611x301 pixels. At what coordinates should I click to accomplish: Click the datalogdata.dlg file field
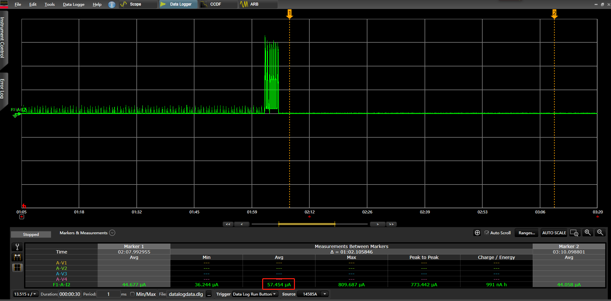(x=186, y=294)
